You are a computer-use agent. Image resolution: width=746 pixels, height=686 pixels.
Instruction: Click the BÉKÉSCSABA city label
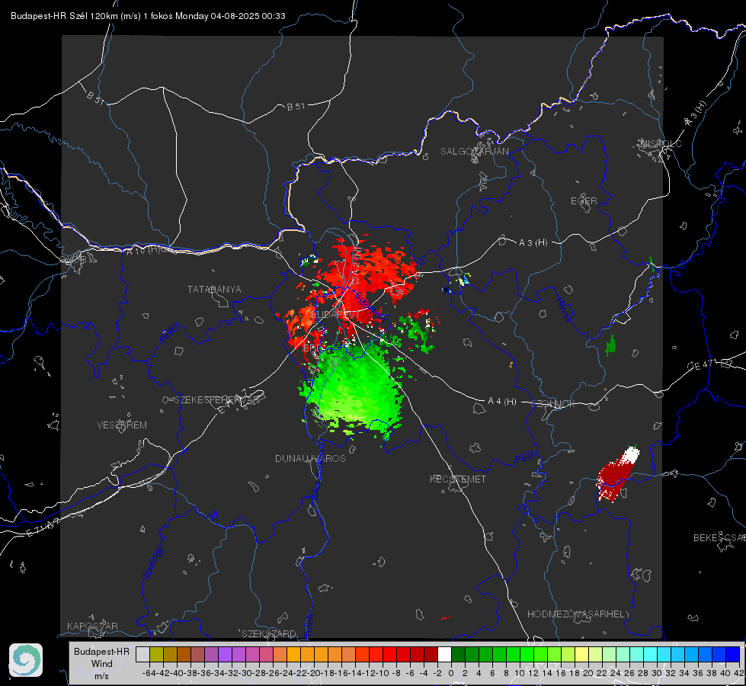click(719, 537)
